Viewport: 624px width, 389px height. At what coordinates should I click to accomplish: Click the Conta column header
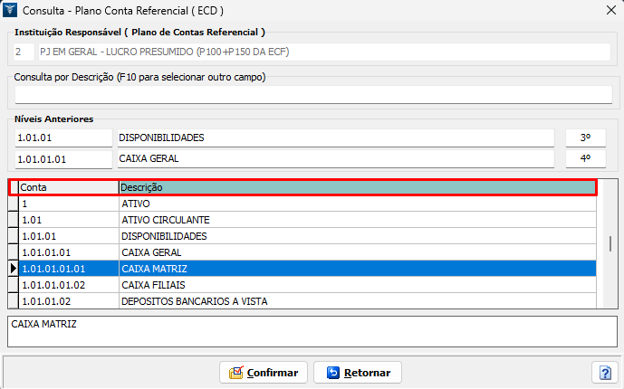tap(69, 187)
